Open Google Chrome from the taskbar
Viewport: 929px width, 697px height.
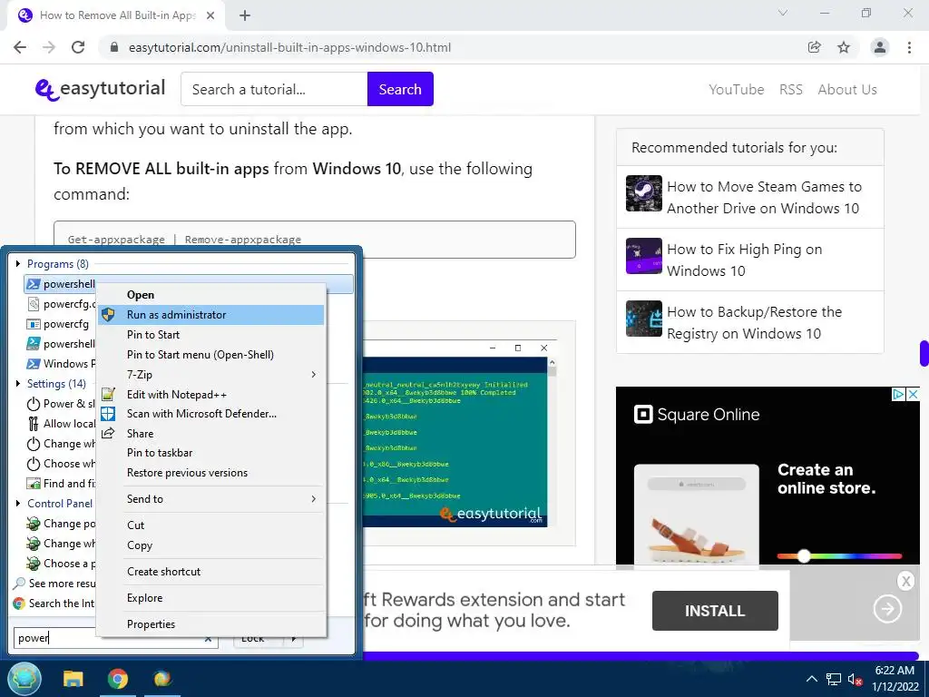pyautogui.click(x=117, y=679)
